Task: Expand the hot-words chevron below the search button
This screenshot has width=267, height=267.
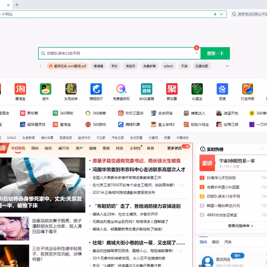Action: click(227, 66)
